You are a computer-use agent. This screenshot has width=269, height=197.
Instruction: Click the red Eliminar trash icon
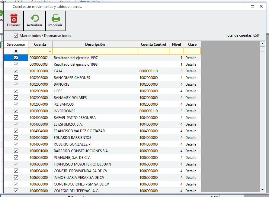tap(14, 18)
